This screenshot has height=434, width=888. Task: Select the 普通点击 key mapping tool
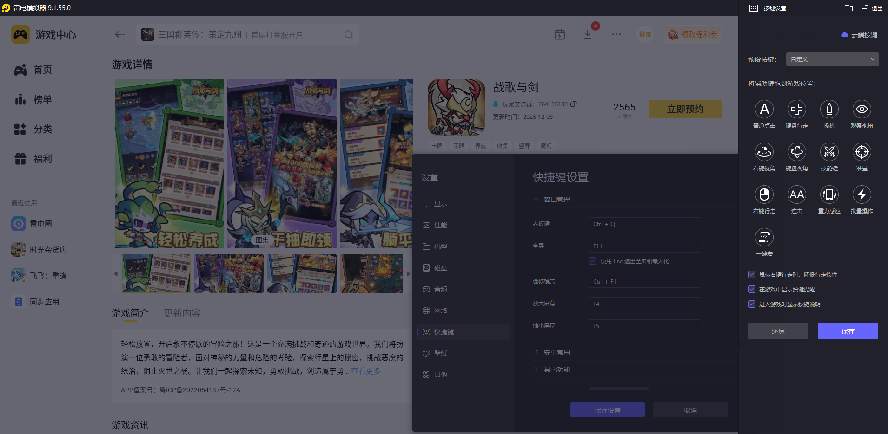click(x=764, y=110)
